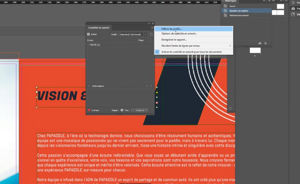Select the second Pages radio button for page range

(x=133, y=110)
